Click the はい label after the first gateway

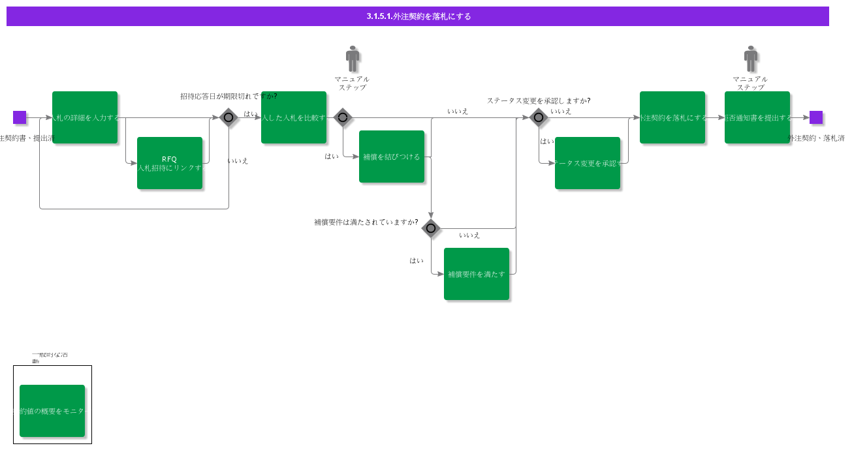pos(251,113)
